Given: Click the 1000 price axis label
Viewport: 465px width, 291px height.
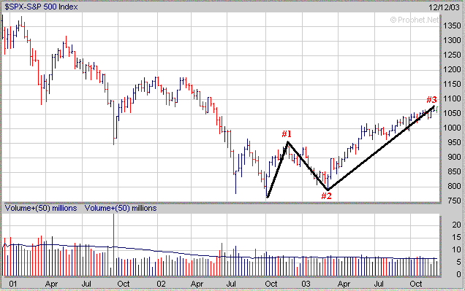Looking at the screenshot, I should click(x=452, y=128).
